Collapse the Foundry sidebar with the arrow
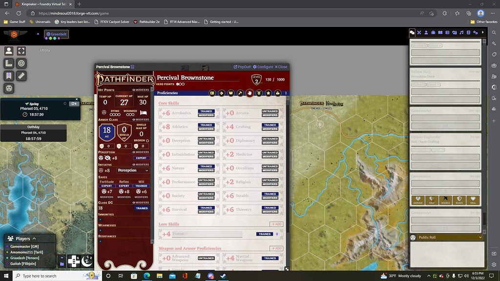 click(x=483, y=33)
